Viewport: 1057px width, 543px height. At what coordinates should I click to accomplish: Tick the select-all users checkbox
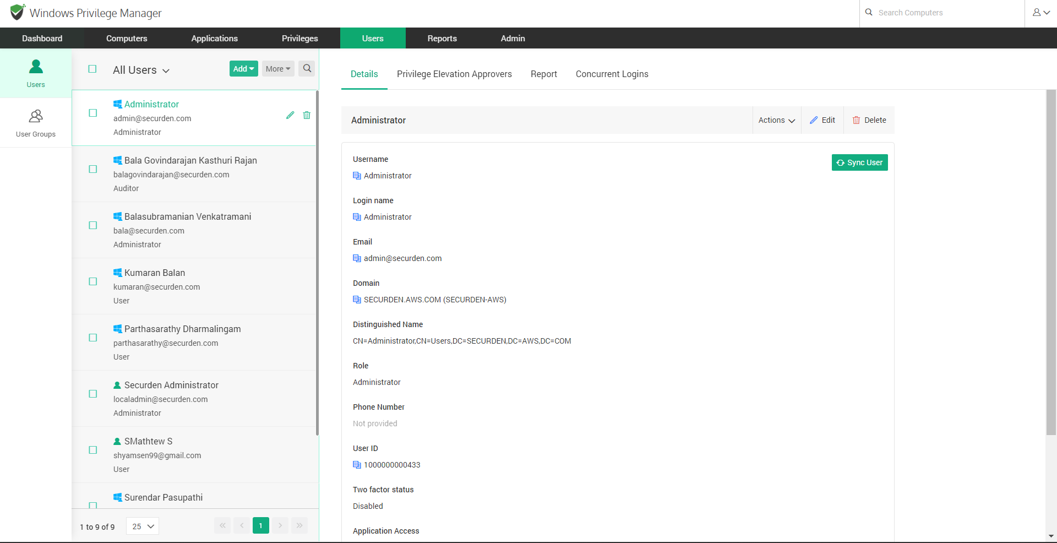[x=92, y=69]
